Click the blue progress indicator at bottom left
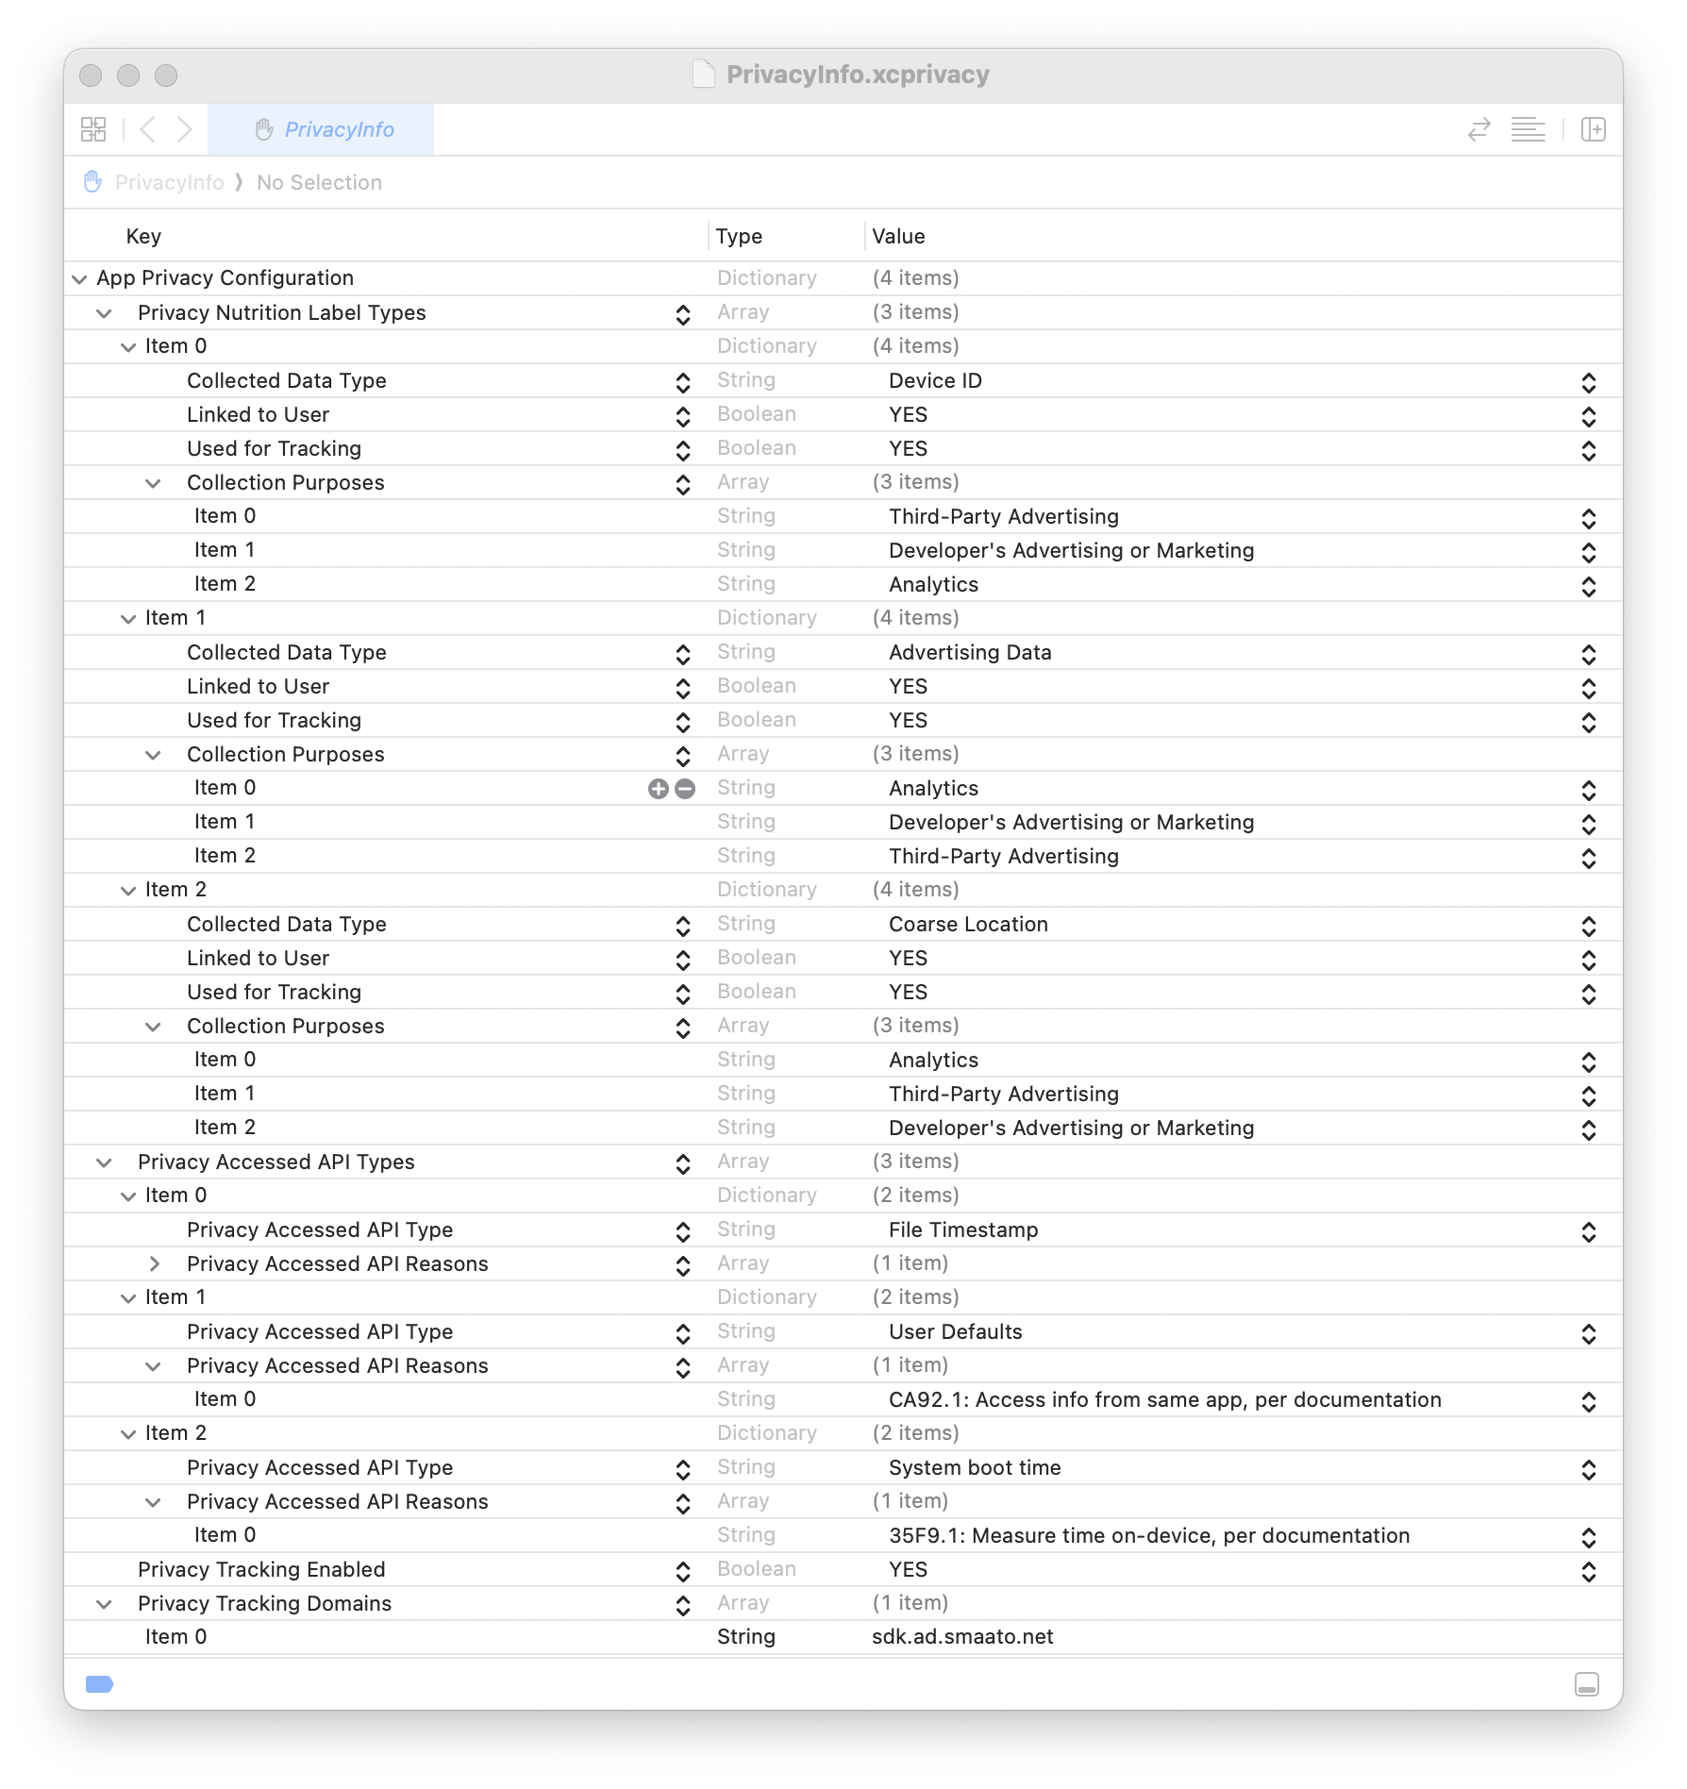Screen dimensions: 1687x1789 (x=99, y=1683)
